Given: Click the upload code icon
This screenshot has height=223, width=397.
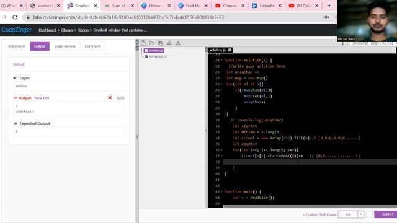Looking at the screenshot, I should (x=178, y=43).
